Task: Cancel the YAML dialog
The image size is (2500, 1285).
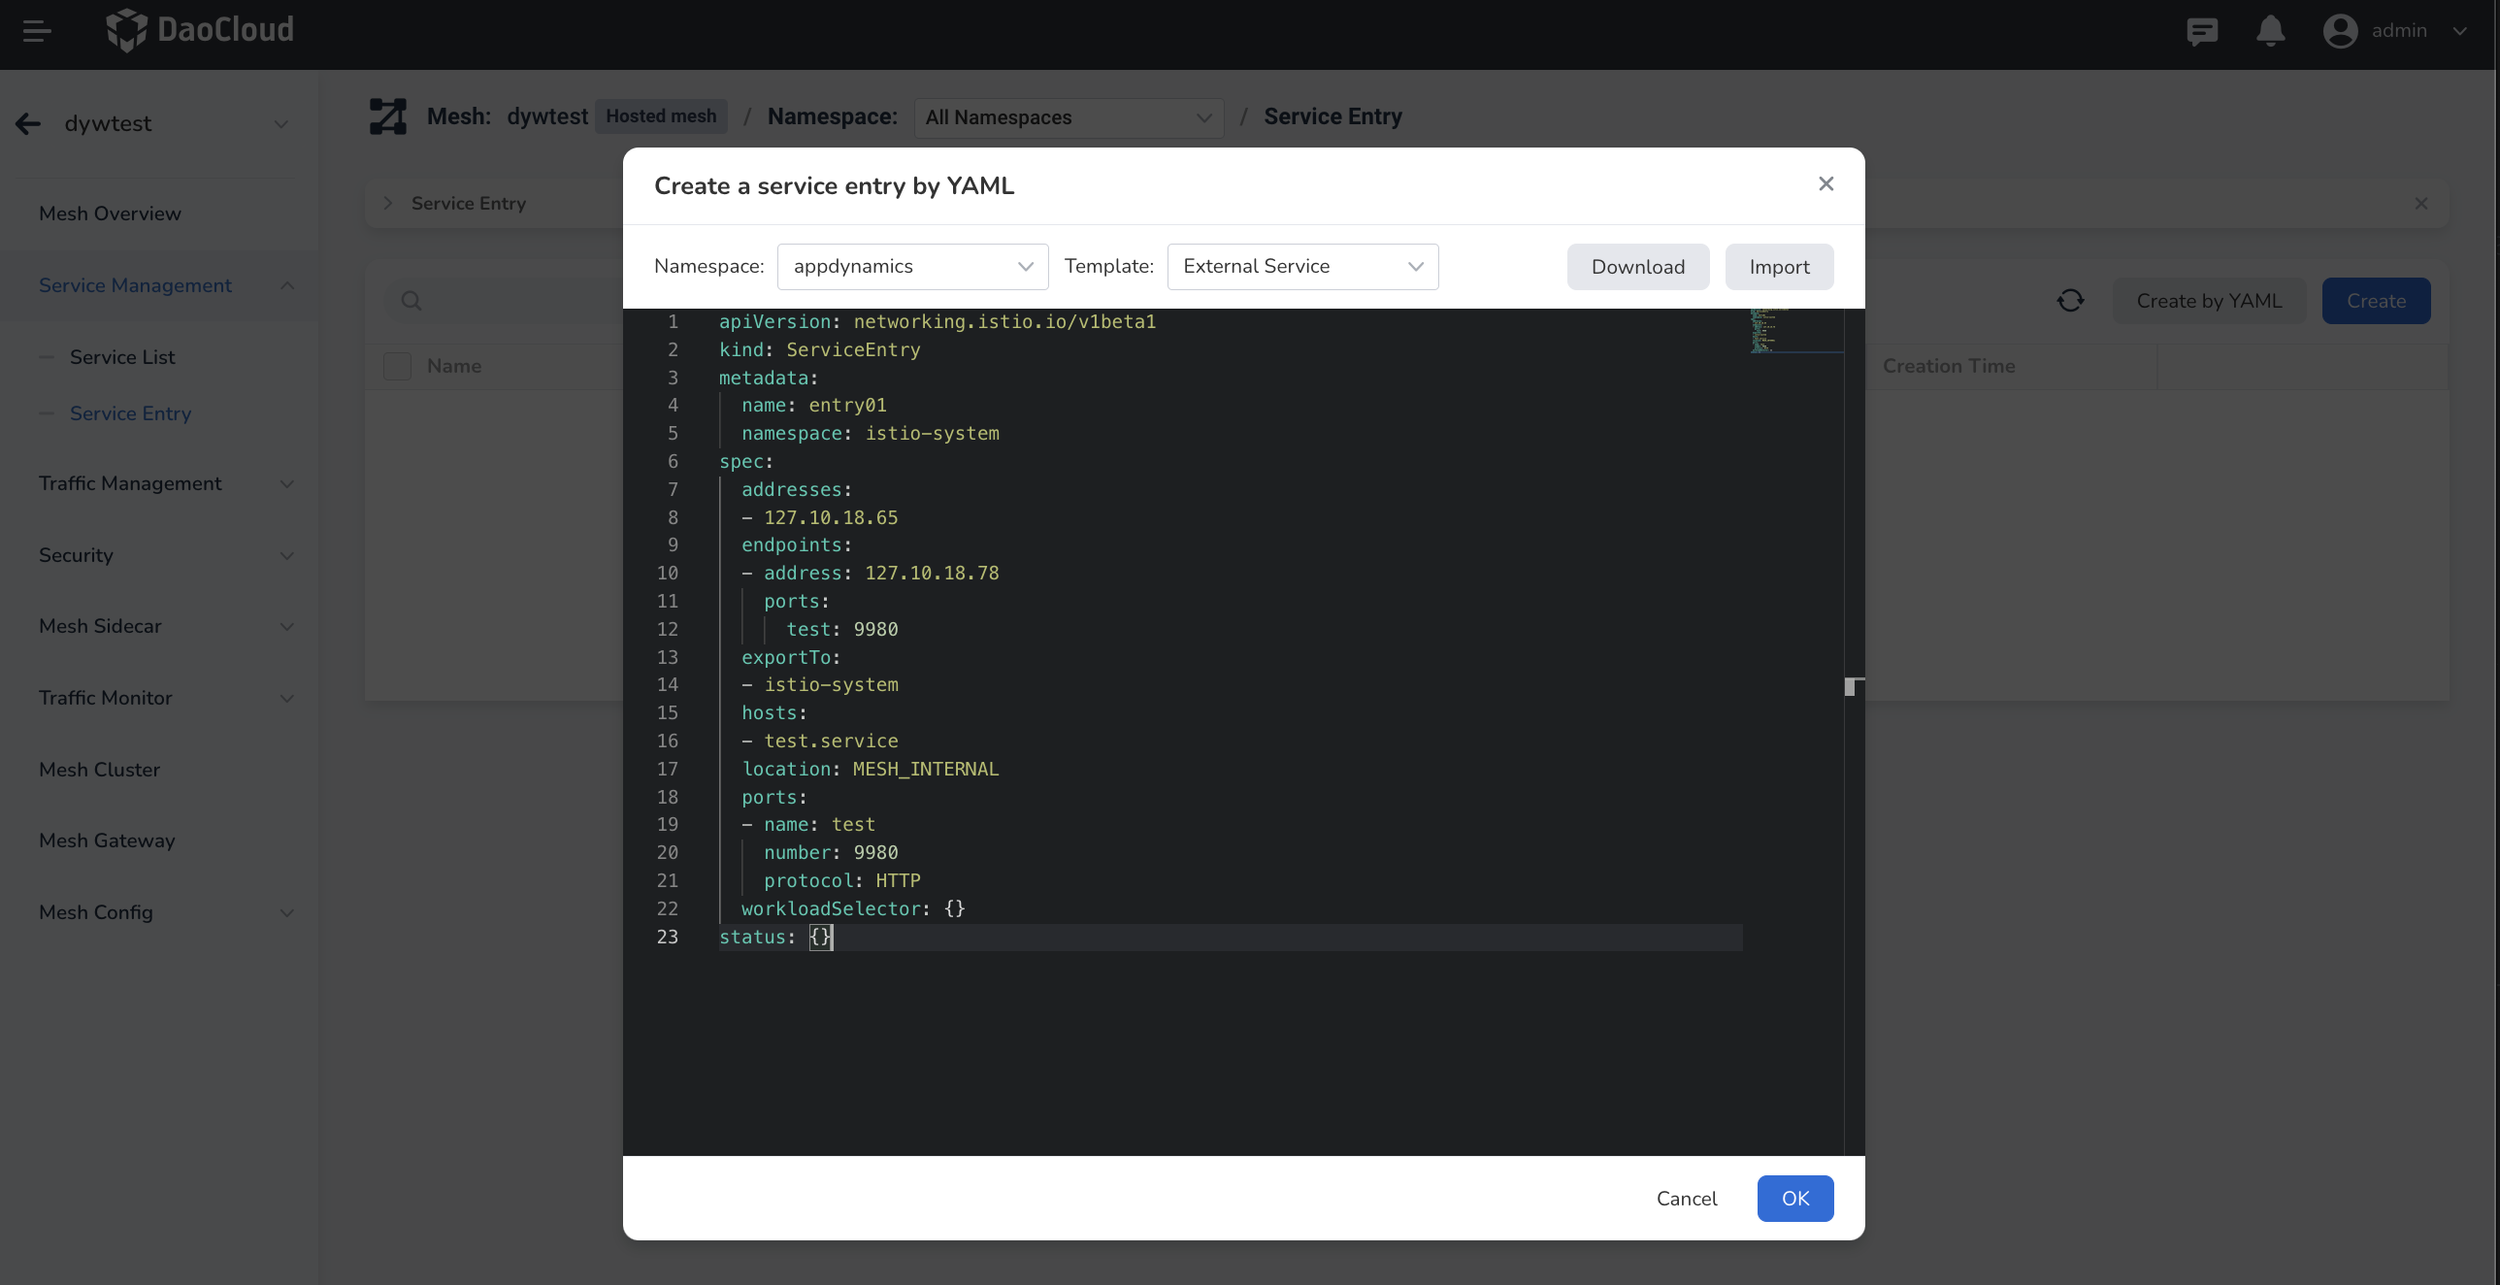Action: 1686,1199
